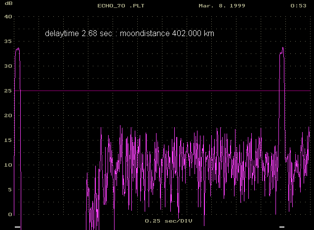
Task: Click the 0:53 time readout
Action: 298,6
